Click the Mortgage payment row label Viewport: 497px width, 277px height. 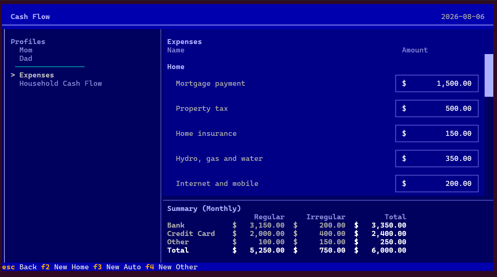click(210, 83)
